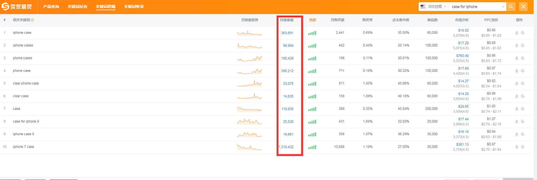View search trend chart for iphone case
Screen dimensions: 537x180
249,33
